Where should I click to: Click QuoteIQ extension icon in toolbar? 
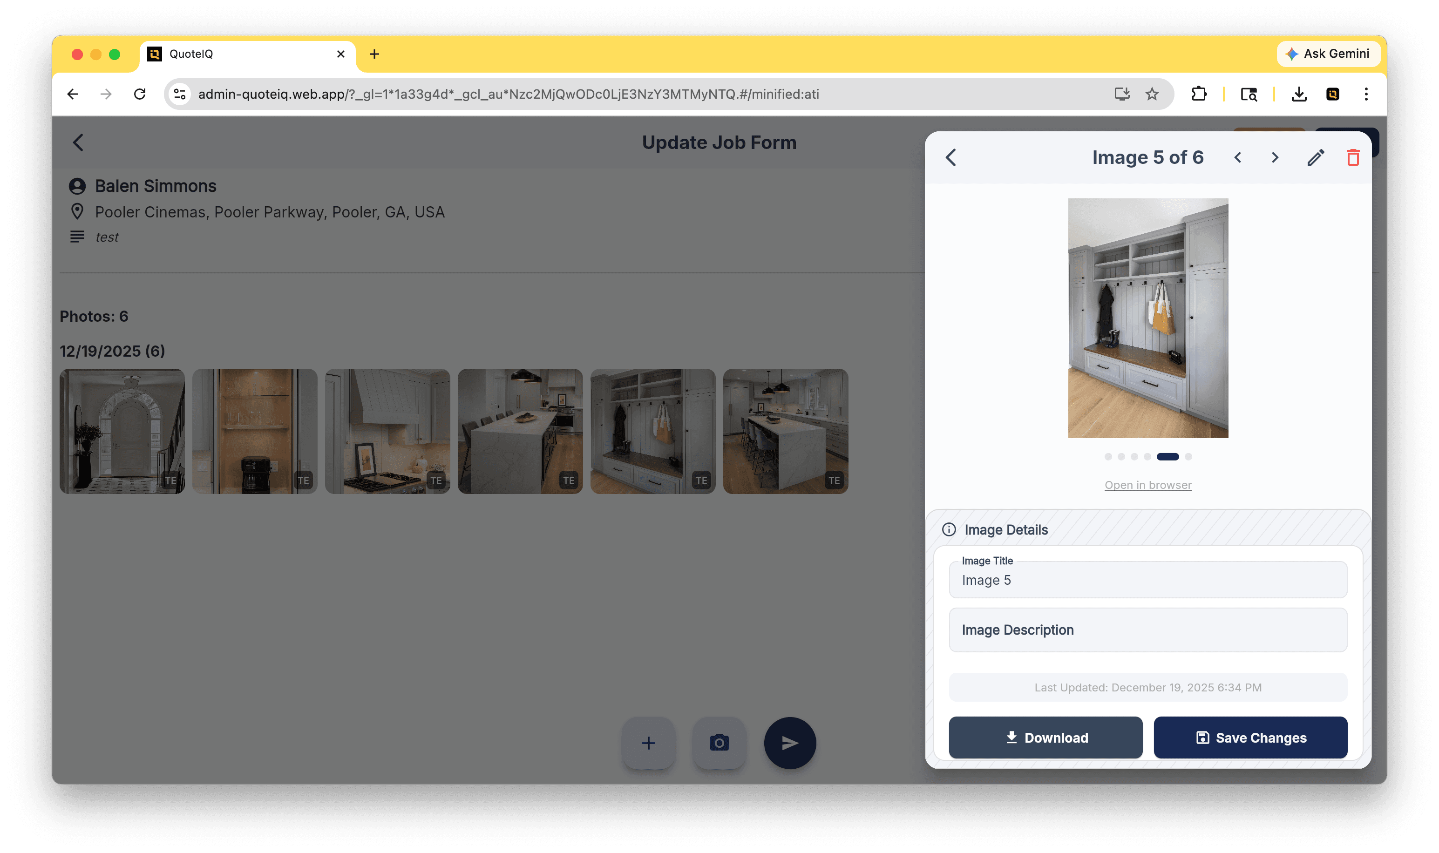pyautogui.click(x=1333, y=94)
